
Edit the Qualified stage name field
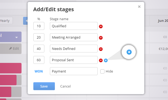[x=74, y=26]
